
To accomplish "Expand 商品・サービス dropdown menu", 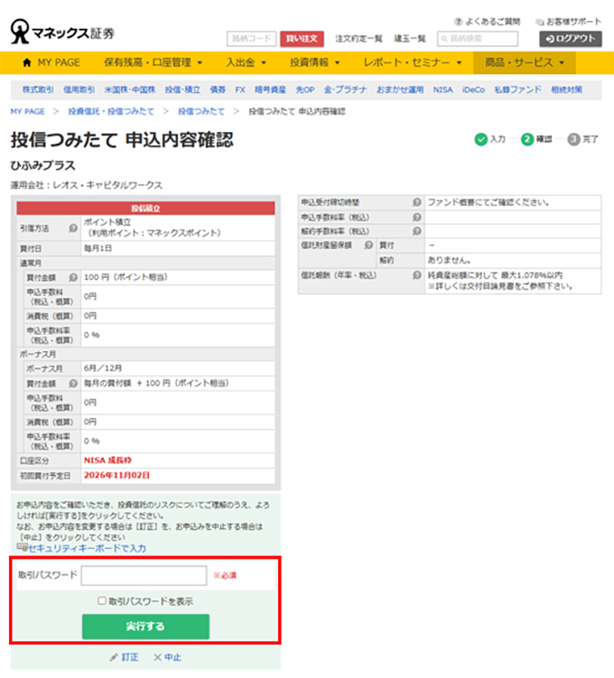I will click(x=525, y=62).
